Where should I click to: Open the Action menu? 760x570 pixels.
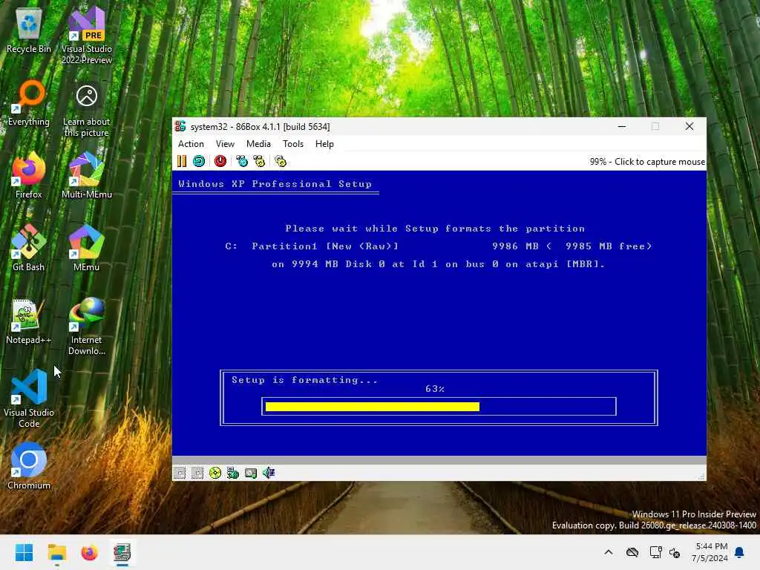191,144
